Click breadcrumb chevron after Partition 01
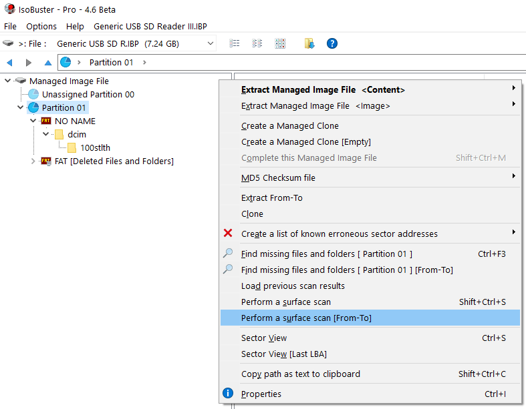 144,62
